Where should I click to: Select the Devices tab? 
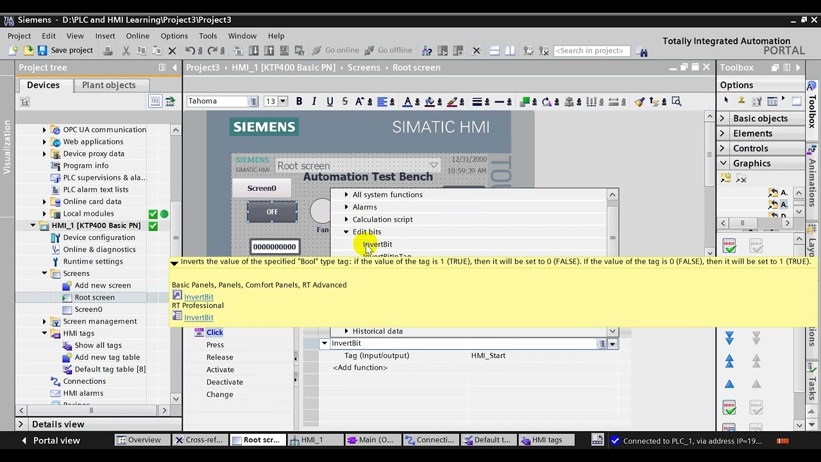point(44,85)
